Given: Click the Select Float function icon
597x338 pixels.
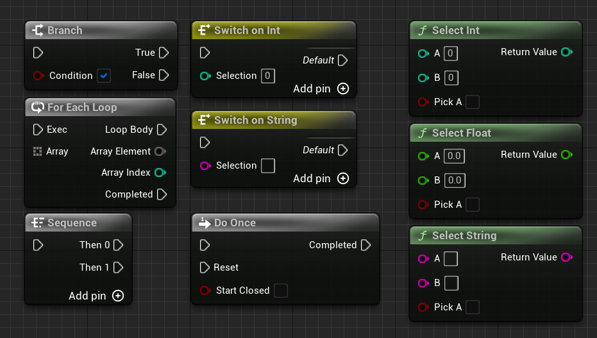Looking at the screenshot, I should coord(422,133).
